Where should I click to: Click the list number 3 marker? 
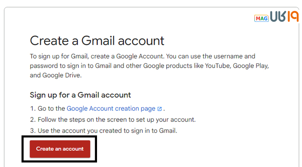coord(32,131)
